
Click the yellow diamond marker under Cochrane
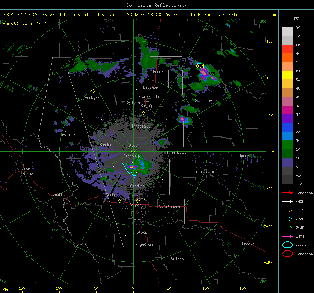[120, 201]
